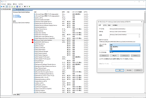The height and width of the screenshot is (98, 146).
Task: Open the startup type combo box
Action: [x=125, y=45]
